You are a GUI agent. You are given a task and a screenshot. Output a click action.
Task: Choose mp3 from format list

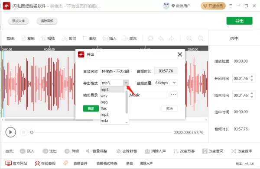coord(113,89)
